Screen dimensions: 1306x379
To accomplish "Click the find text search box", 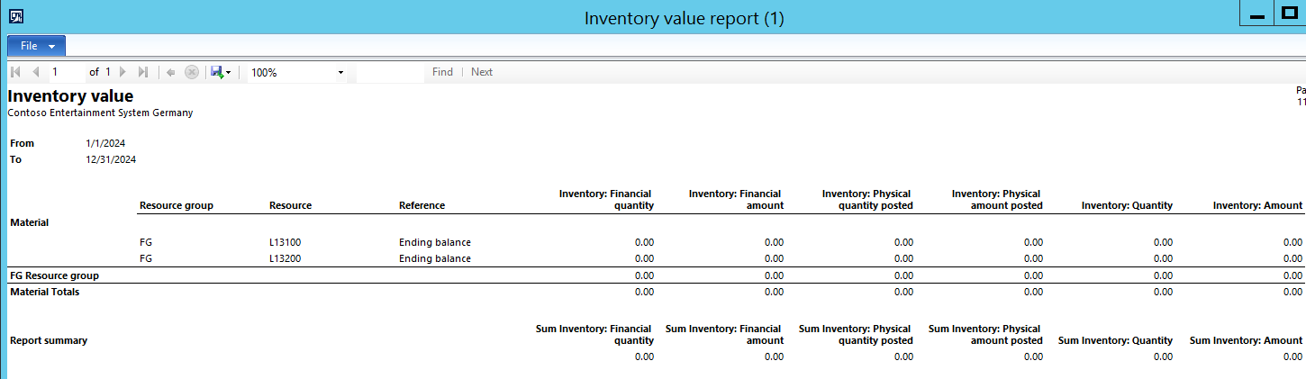I will click(x=389, y=72).
